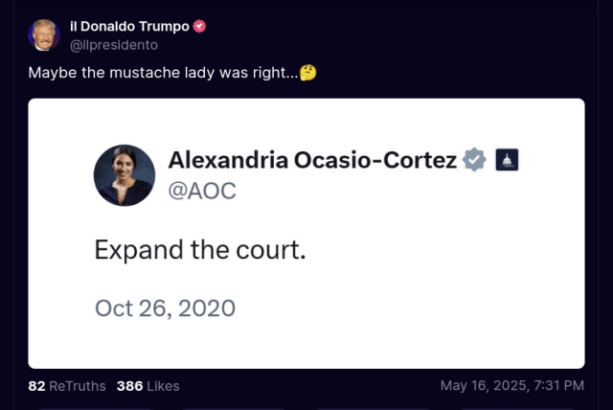This screenshot has height=410, width=613.
Task: Click the Oct 26, 2020 date in the image
Action: coord(165,308)
